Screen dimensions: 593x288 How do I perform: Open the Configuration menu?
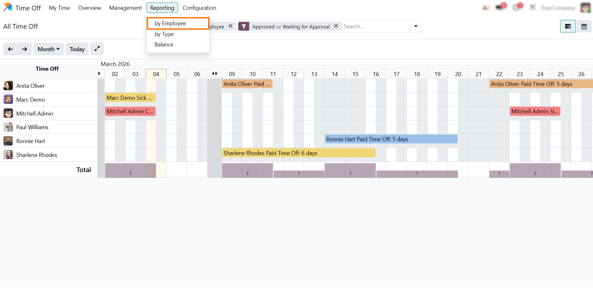point(199,8)
